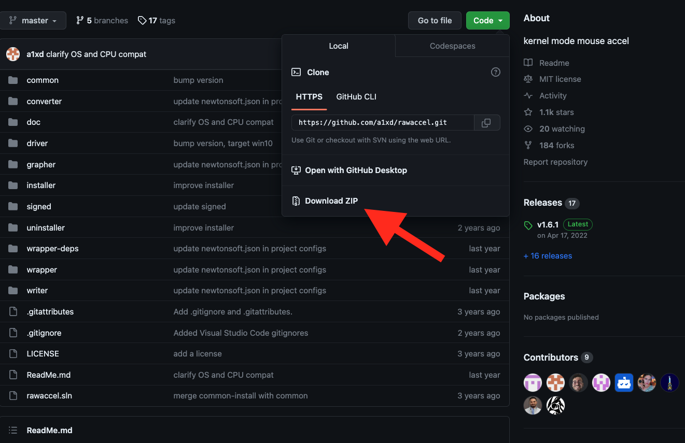Click the file icon beside LICENSE
This screenshot has height=443, width=685.
[x=13, y=354]
